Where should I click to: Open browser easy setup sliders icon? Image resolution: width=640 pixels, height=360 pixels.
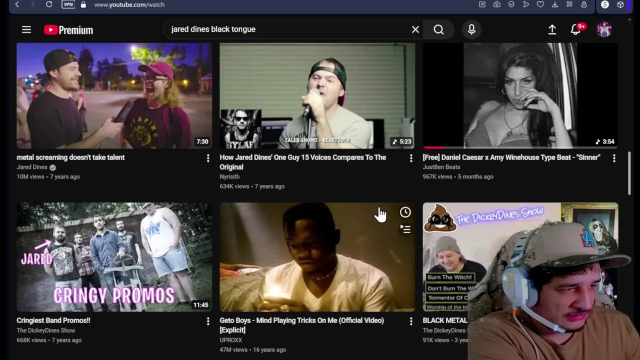pos(569,4)
